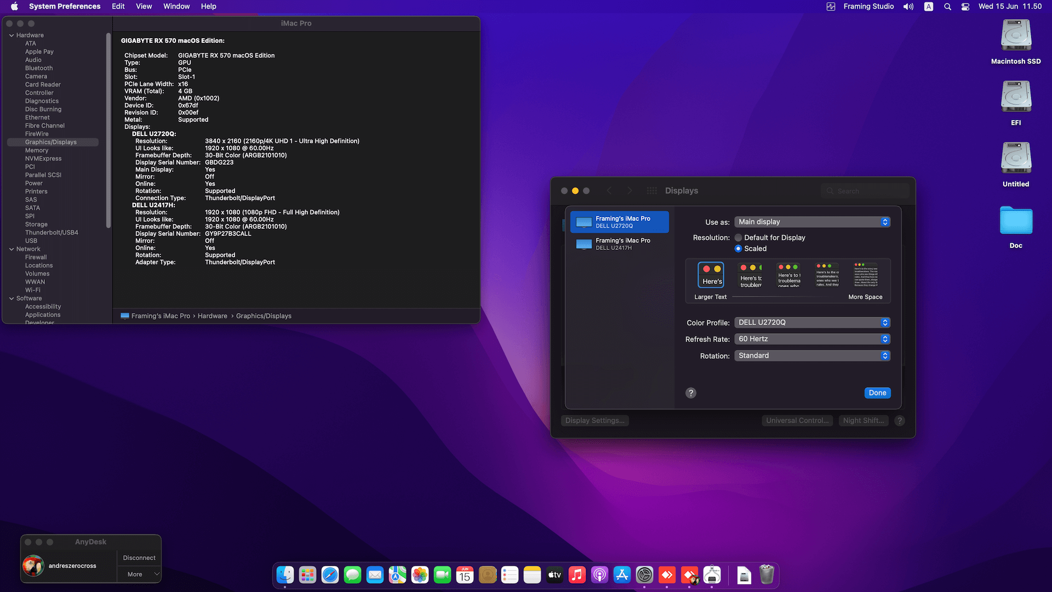Launch Safari from the dock

[330, 574]
